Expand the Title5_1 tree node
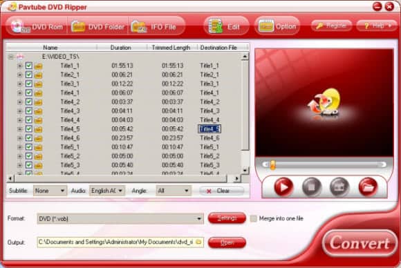This screenshot has height=268, width=401. pos(19,147)
